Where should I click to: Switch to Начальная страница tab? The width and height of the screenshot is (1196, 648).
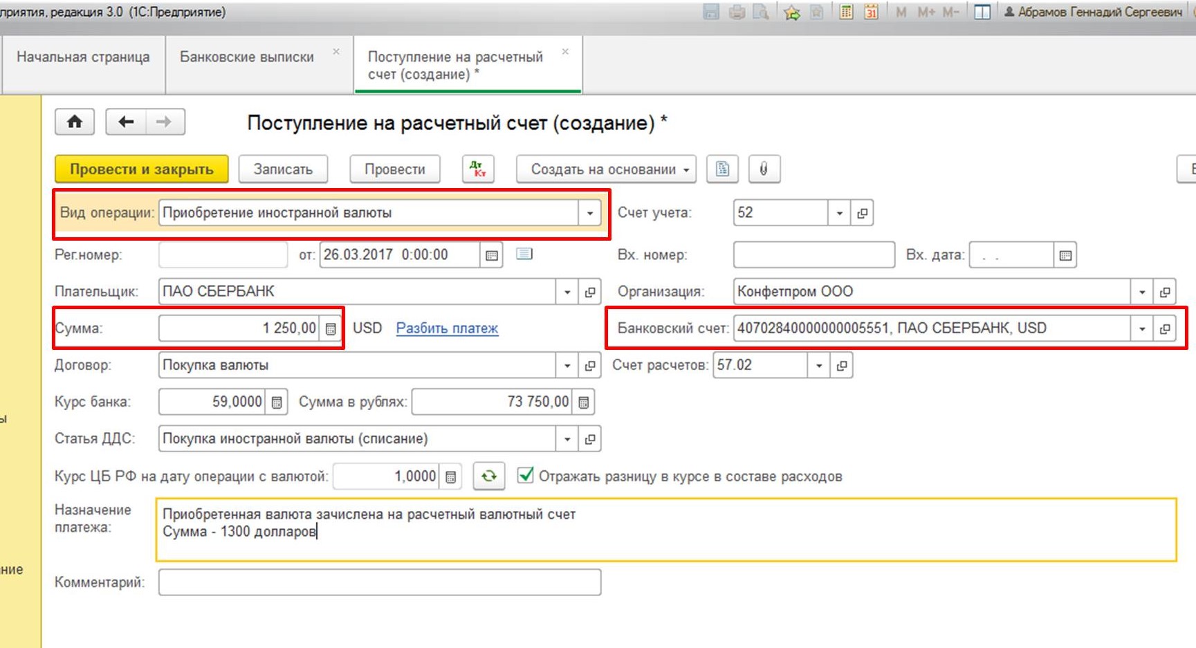[x=83, y=57]
